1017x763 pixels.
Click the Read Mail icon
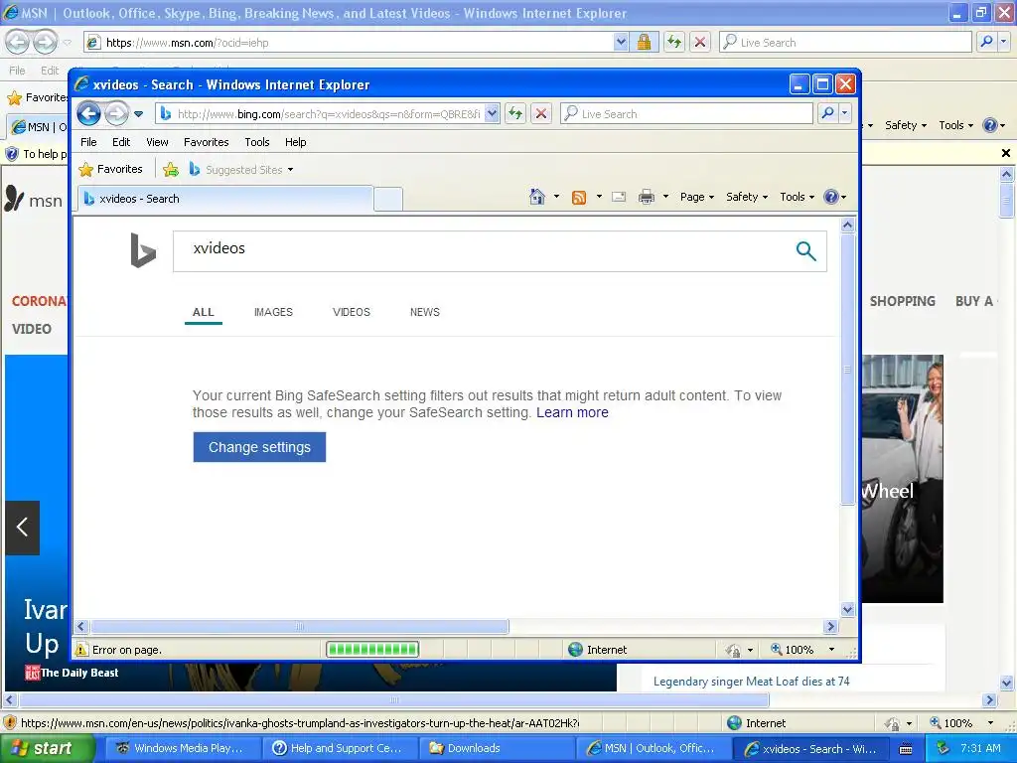619,197
